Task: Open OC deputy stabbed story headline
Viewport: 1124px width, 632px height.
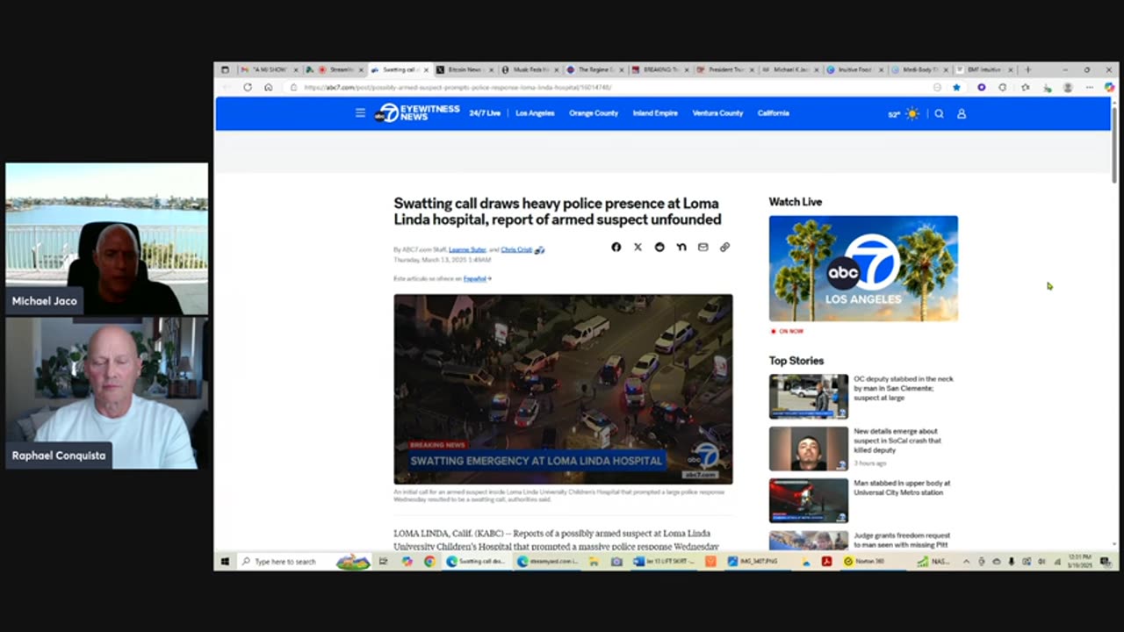Action: click(x=904, y=388)
